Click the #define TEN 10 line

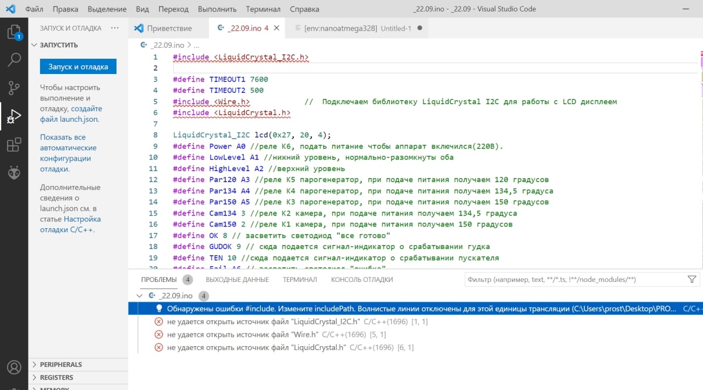click(x=336, y=258)
